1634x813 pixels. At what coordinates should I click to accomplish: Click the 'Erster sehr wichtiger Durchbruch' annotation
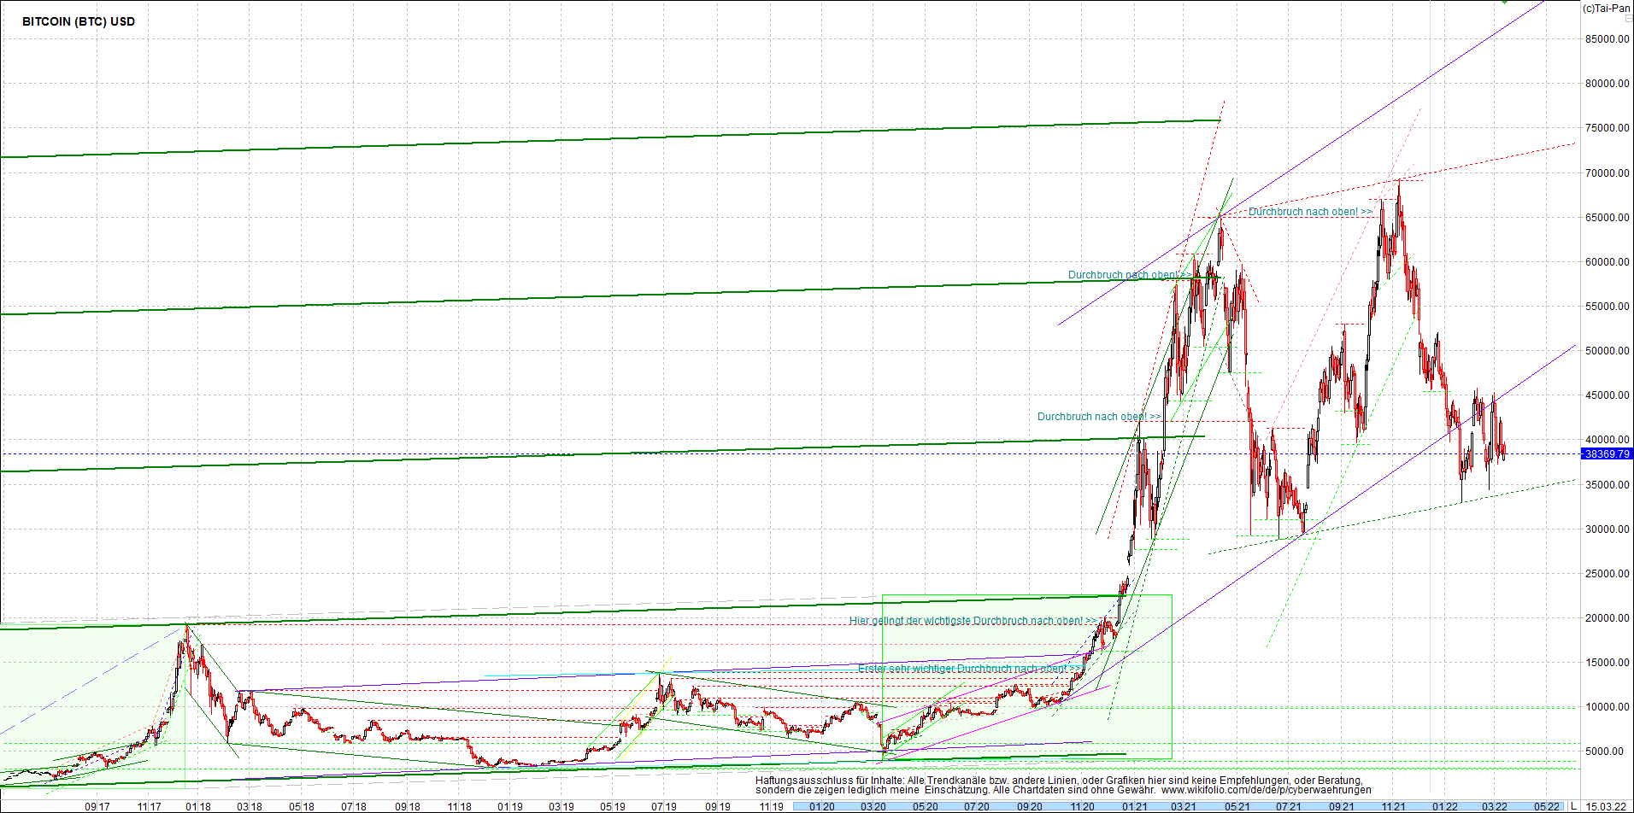tap(968, 669)
